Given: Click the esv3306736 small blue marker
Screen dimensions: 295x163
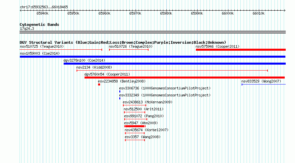Looking at the screenshot, I should pyautogui.click(x=120, y=91).
